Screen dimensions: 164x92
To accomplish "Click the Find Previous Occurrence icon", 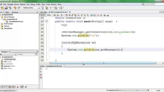I will coord(69,15).
